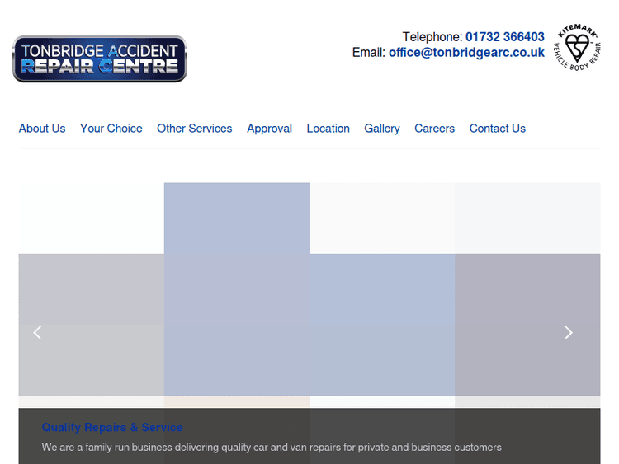Click the slideshow image above the caption
The height and width of the screenshot is (464, 619).
pyautogui.click(x=309, y=288)
